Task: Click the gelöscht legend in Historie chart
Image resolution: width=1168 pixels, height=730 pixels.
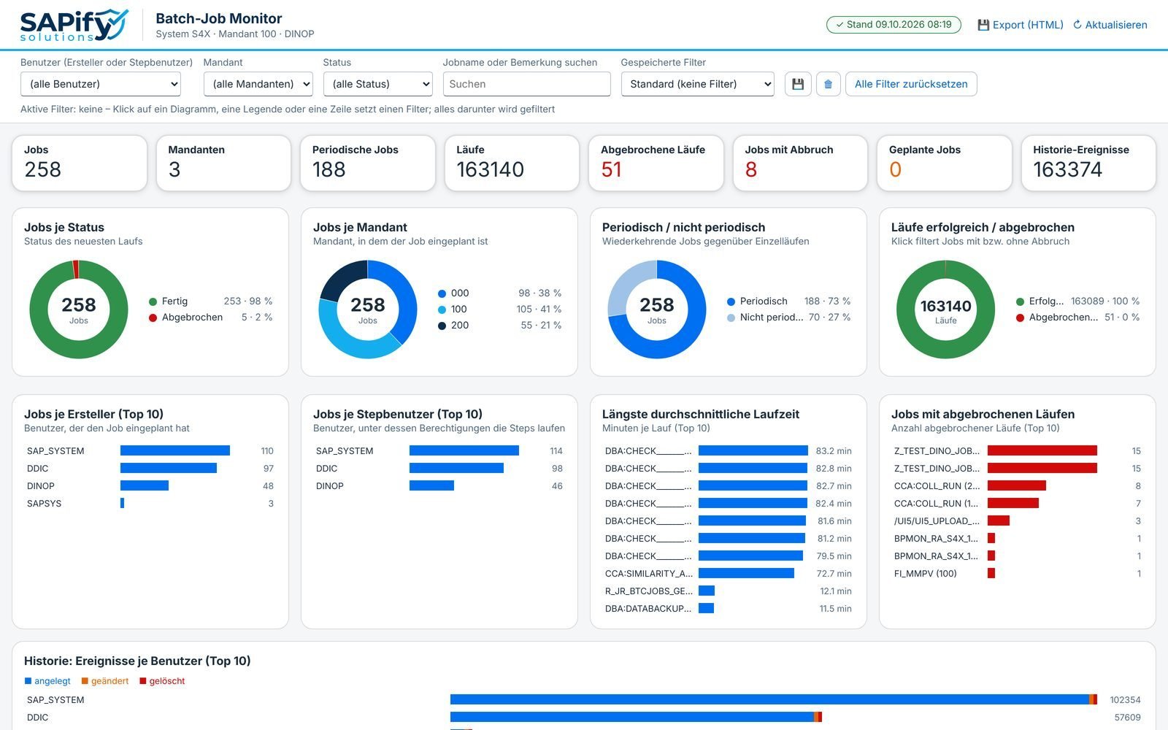Action: (162, 681)
